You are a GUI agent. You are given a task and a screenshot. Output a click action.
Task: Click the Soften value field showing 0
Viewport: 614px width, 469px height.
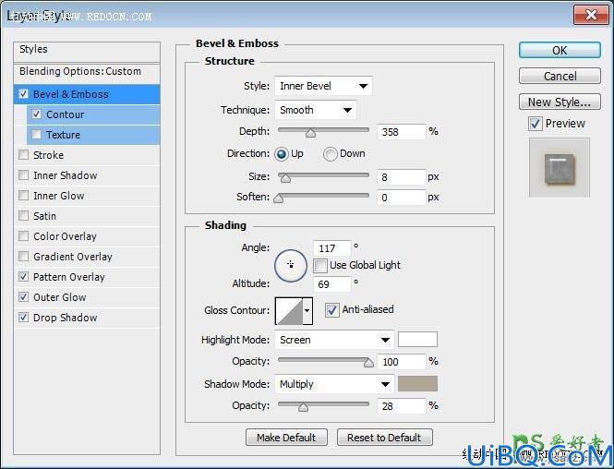[x=402, y=198]
